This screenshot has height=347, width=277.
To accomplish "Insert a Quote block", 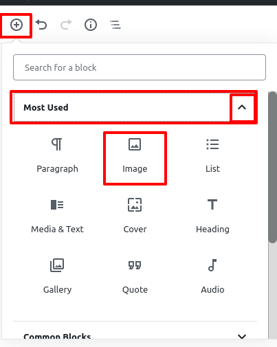I will tap(135, 276).
